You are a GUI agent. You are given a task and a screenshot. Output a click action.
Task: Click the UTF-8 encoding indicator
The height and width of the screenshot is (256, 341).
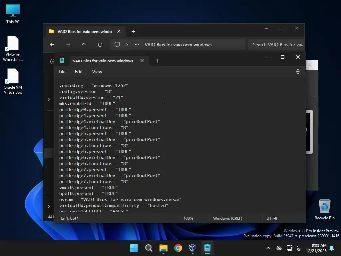click(272, 218)
